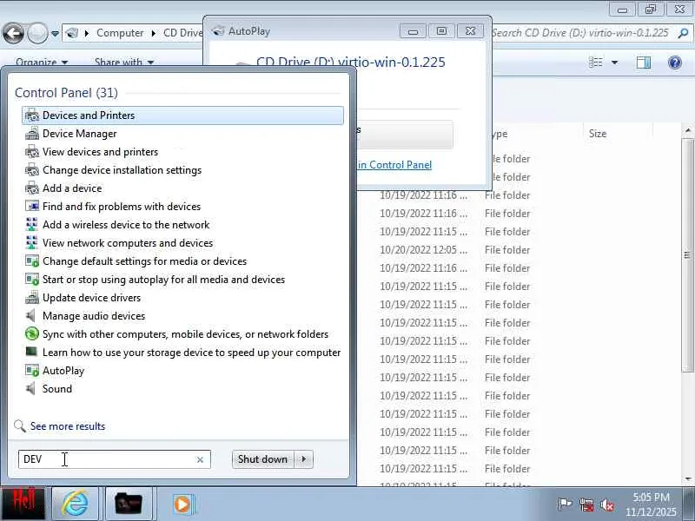Open AutoPlay control panel result
This screenshot has height=521, width=695.
63,371
